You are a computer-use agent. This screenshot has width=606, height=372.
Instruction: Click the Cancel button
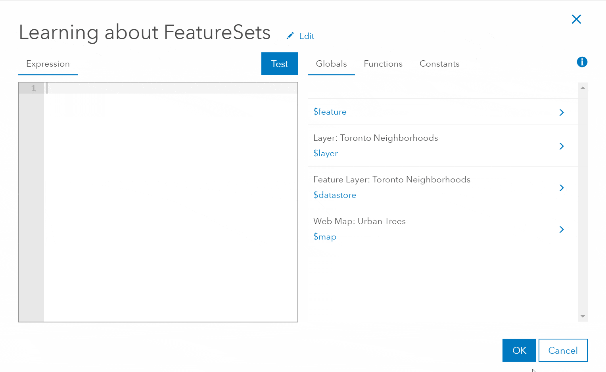[563, 350]
